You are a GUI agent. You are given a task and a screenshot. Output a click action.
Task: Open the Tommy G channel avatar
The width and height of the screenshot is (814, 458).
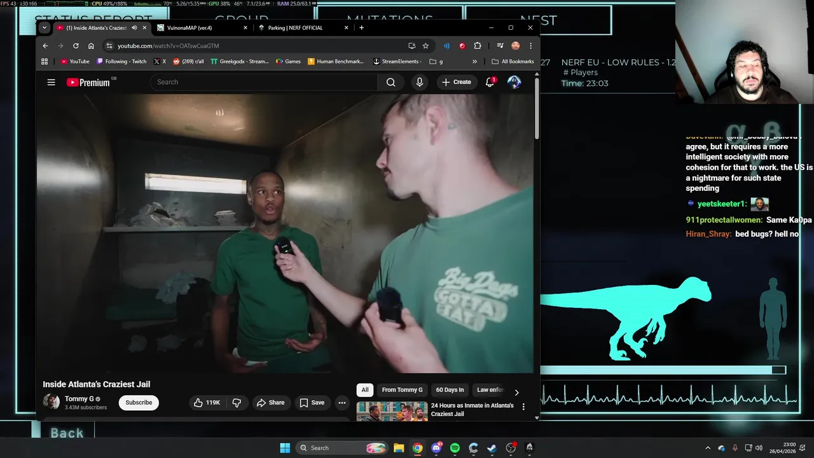[x=51, y=402]
